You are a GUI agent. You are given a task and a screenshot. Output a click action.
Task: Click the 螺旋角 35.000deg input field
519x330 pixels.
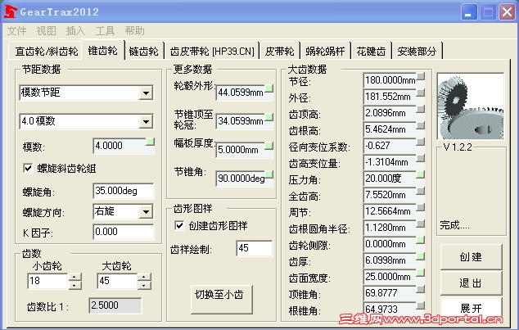[124, 191]
